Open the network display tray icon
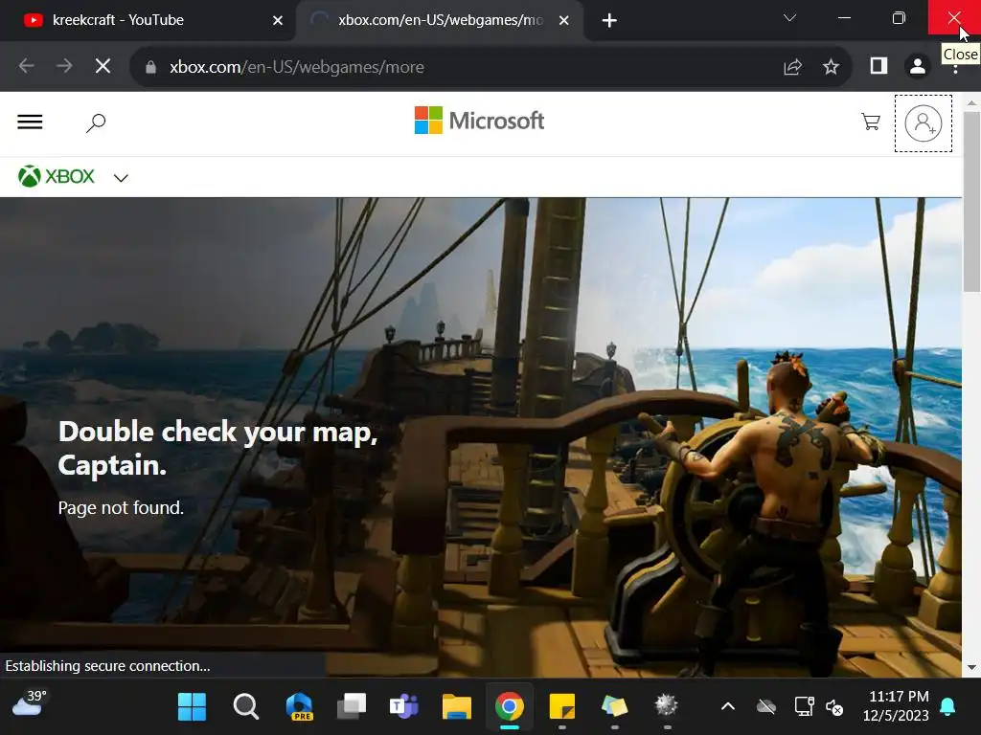981x735 pixels. click(804, 707)
